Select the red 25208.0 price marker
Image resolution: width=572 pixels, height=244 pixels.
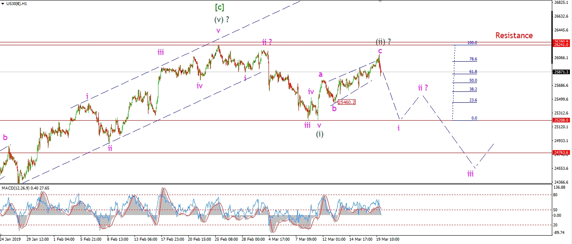click(561, 120)
